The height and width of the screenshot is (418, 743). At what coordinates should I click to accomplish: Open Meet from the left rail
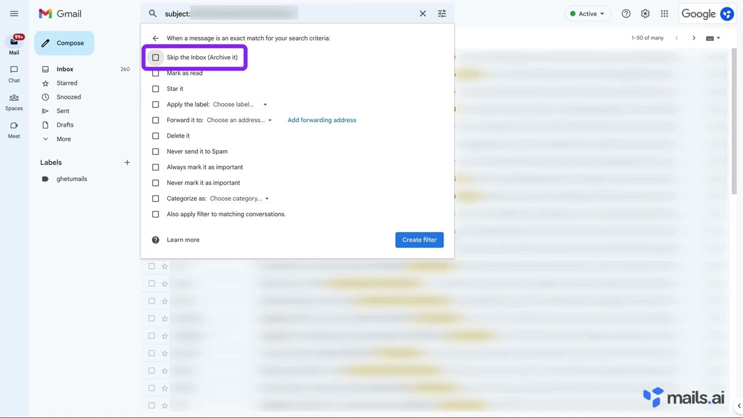pyautogui.click(x=13, y=129)
